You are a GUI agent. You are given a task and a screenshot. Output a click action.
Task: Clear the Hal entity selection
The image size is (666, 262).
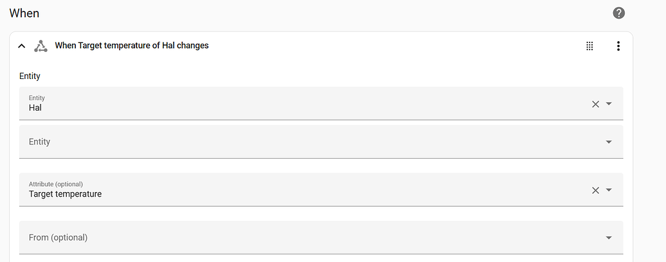pyautogui.click(x=595, y=104)
